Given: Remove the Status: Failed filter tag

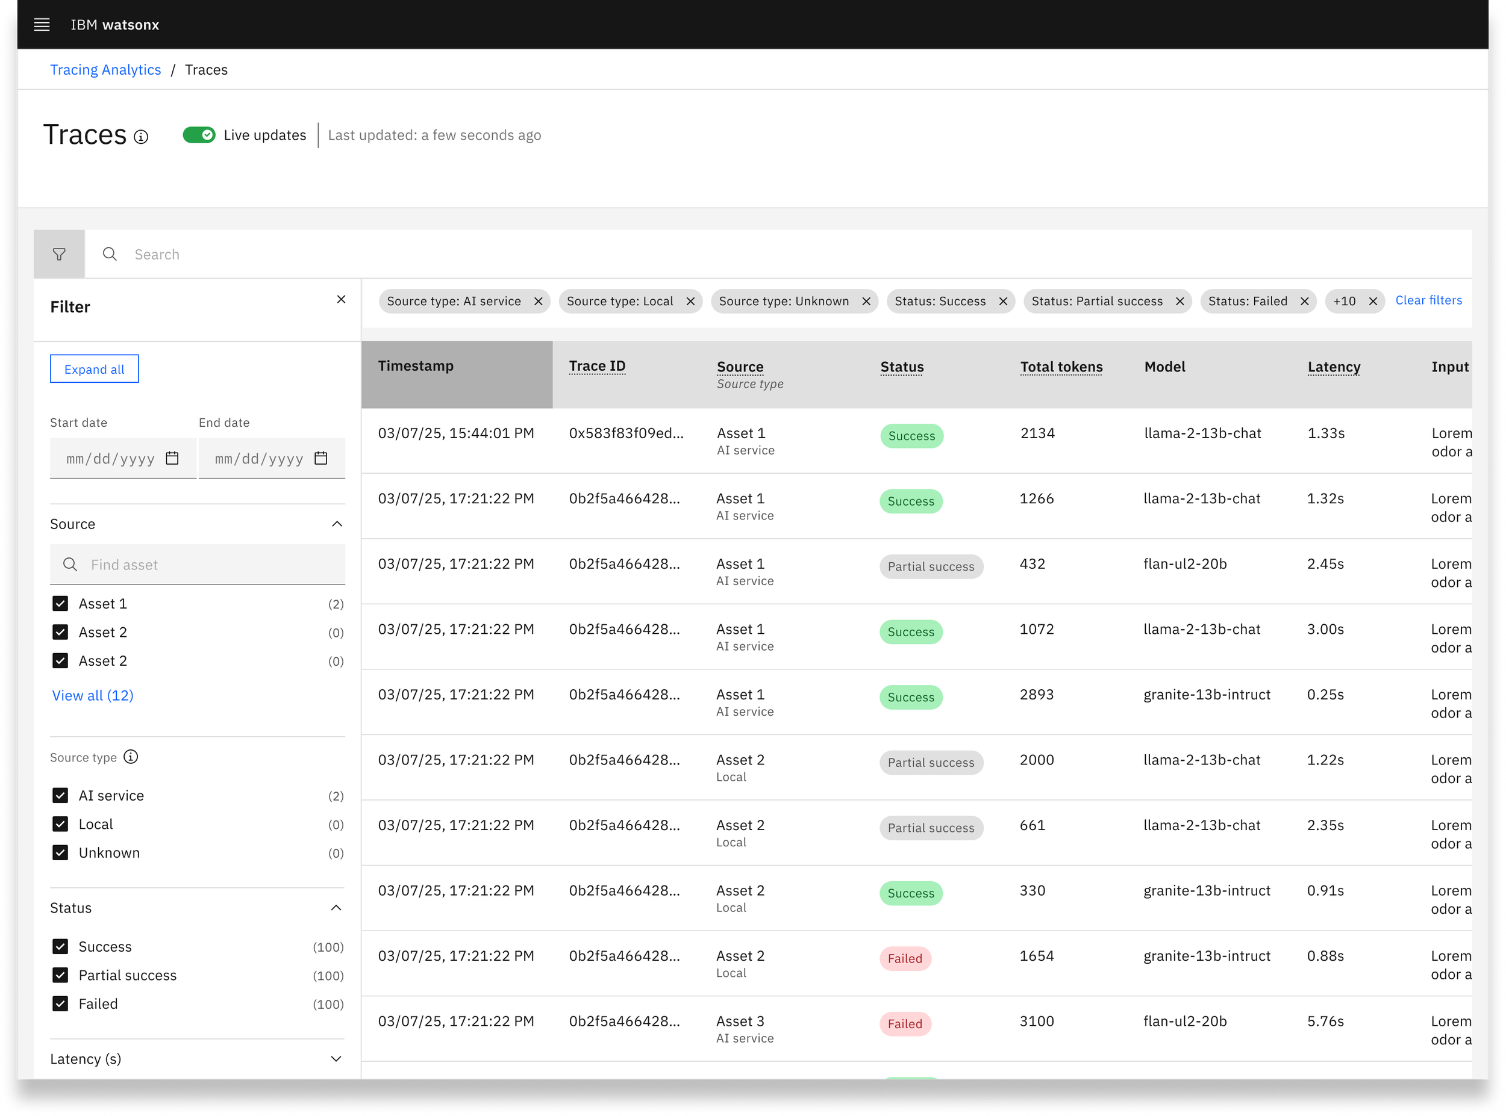Looking at the screenshot, I should [1305, 302].
